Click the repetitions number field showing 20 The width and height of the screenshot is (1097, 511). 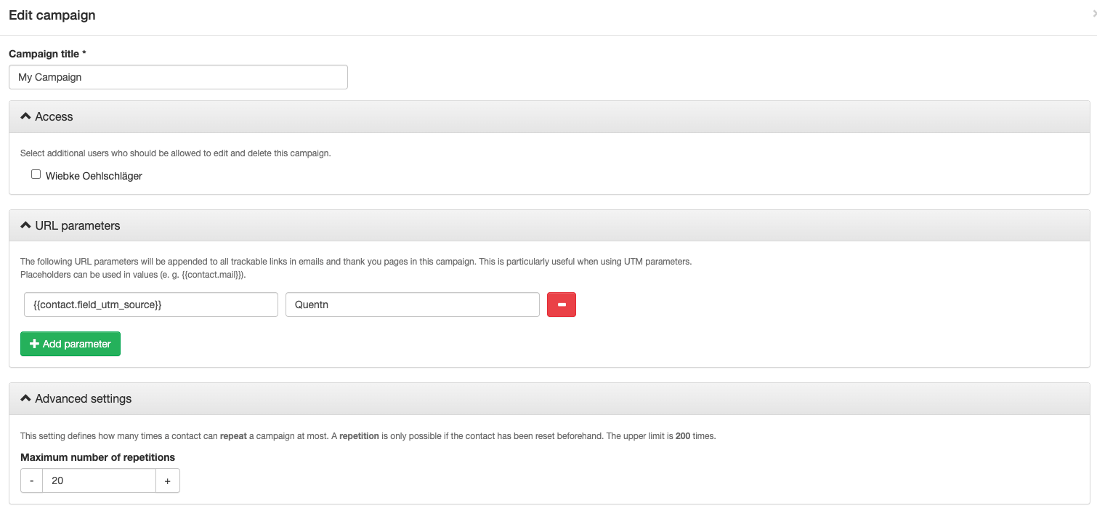pyautogui.click(x=99, y=480)
